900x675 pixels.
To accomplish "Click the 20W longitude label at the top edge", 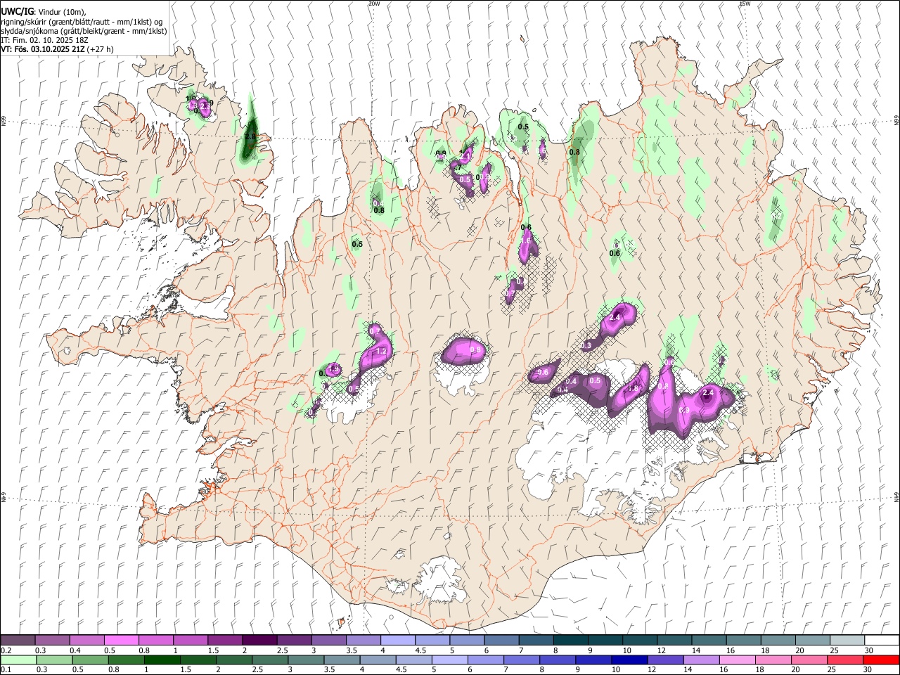I will coord(374,4).
